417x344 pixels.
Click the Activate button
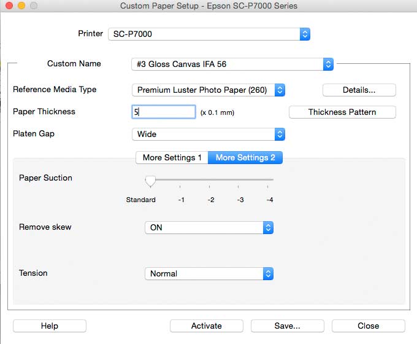[207, 326]
